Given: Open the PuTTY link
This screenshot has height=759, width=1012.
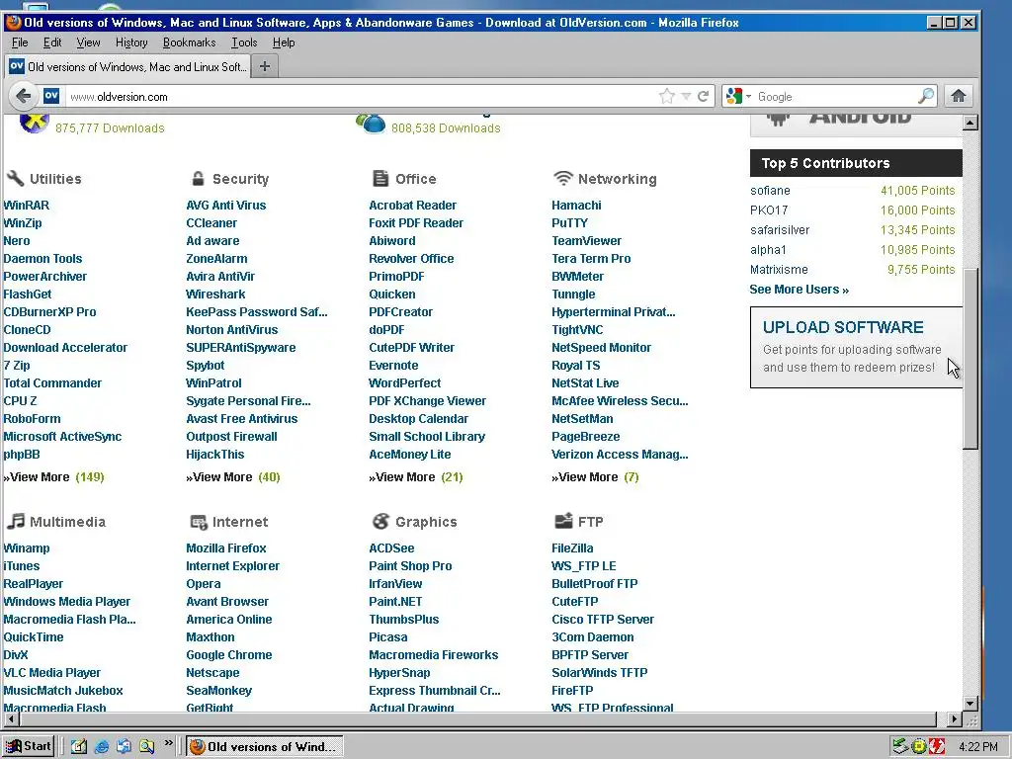Looking at the screenshot, I should point(570,222).
